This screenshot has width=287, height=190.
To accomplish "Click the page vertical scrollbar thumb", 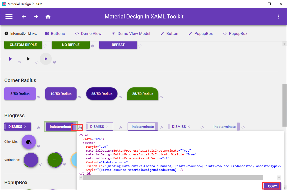I will (284, 105).
